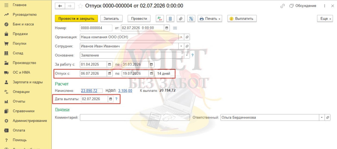Image resolution: width=337 pixels, height=149 pixels.
Task: Click the ОС и НМА truck icon
Action: point(6,73)
